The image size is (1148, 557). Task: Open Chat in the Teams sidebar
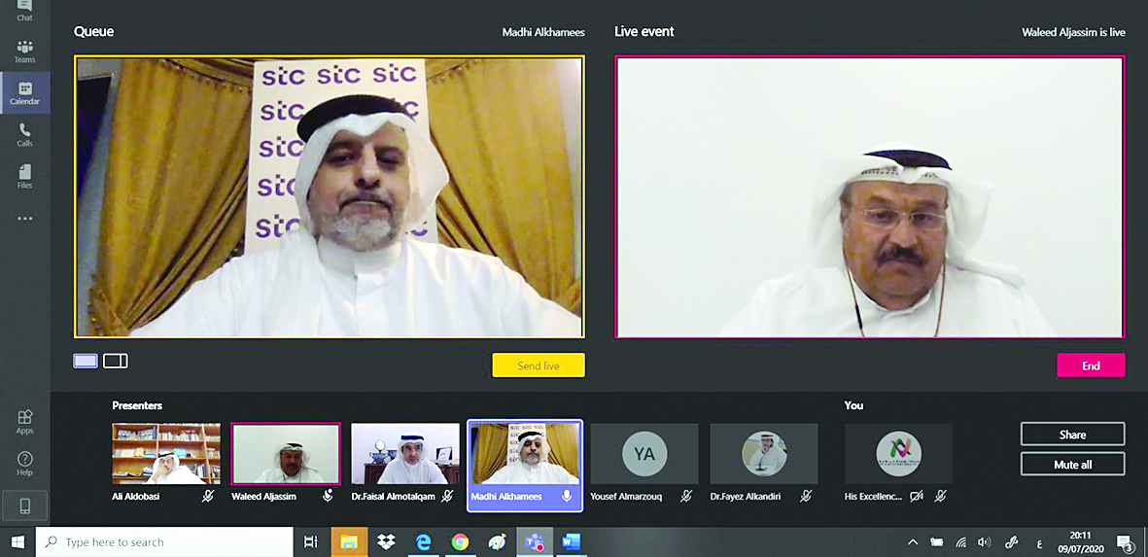point(24,10)
